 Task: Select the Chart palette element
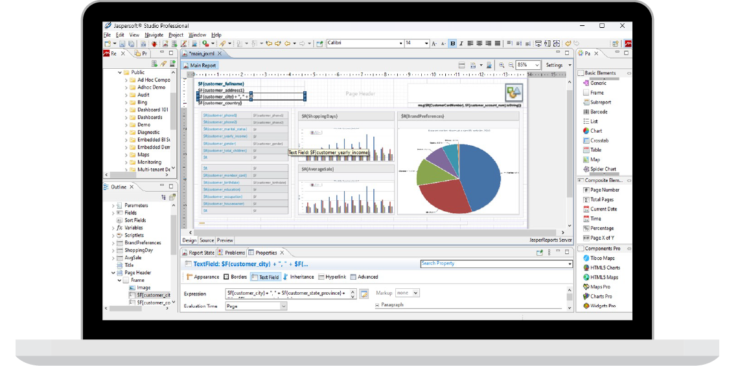[593, 131]
